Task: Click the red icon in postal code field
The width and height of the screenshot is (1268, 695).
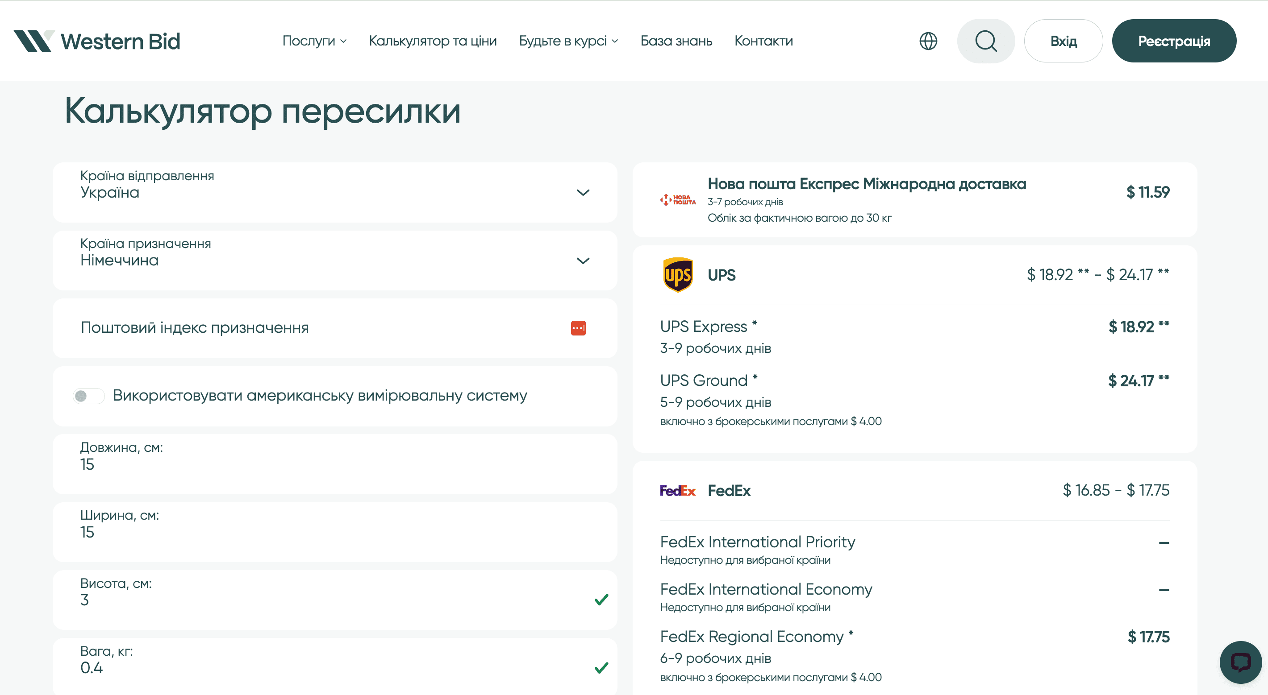Action: (x=579, y=327)
